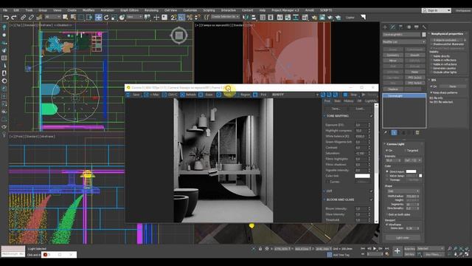The image size is (472, 266).
Task: Activate the Select and Rotate tool
Action: (106, 18)
